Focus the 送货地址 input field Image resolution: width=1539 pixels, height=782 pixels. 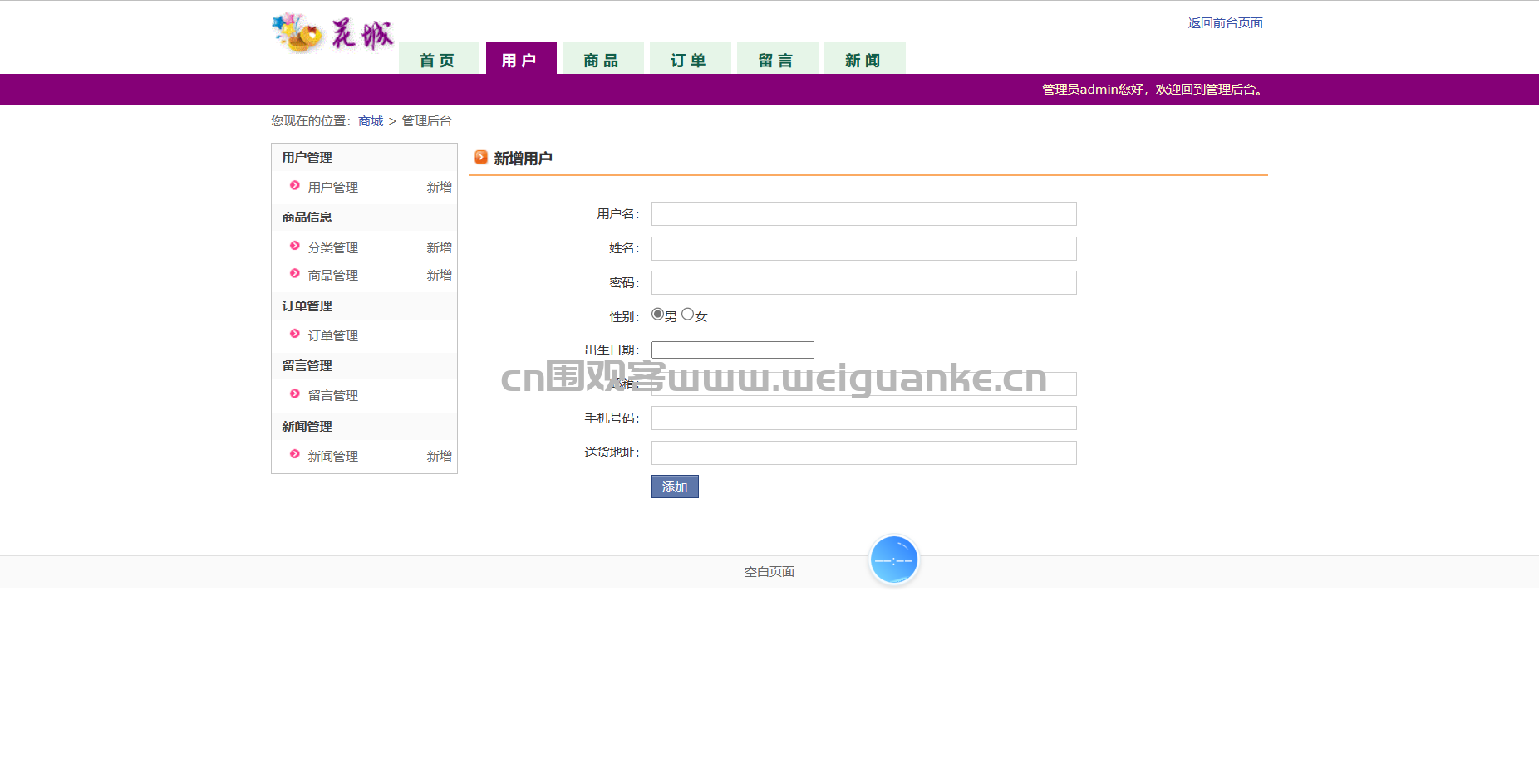863,452
